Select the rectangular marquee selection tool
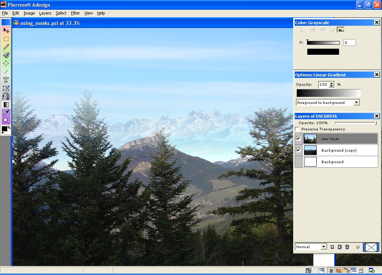Image resolution: width=382 pixels, height=275 pixels. click(6, 39)
